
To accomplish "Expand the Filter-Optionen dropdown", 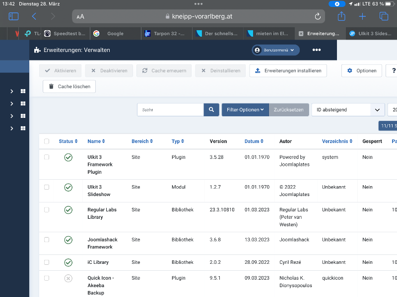I will 245,109.
